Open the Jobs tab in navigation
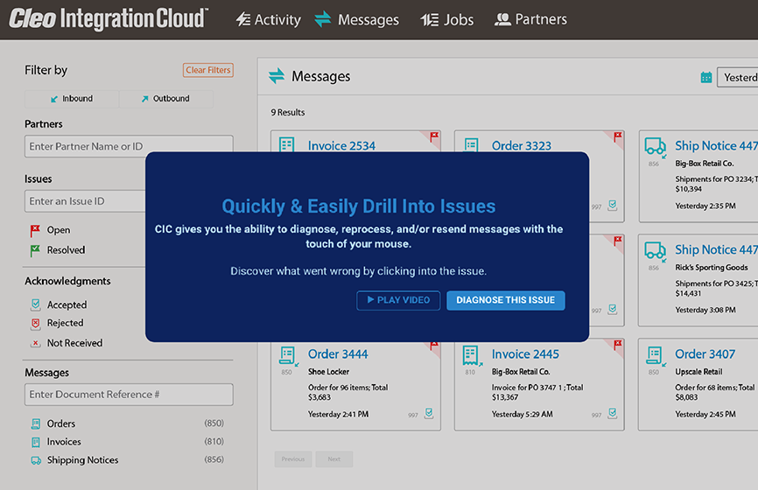Viewport: 758px width, 490px height. [447, 19]
